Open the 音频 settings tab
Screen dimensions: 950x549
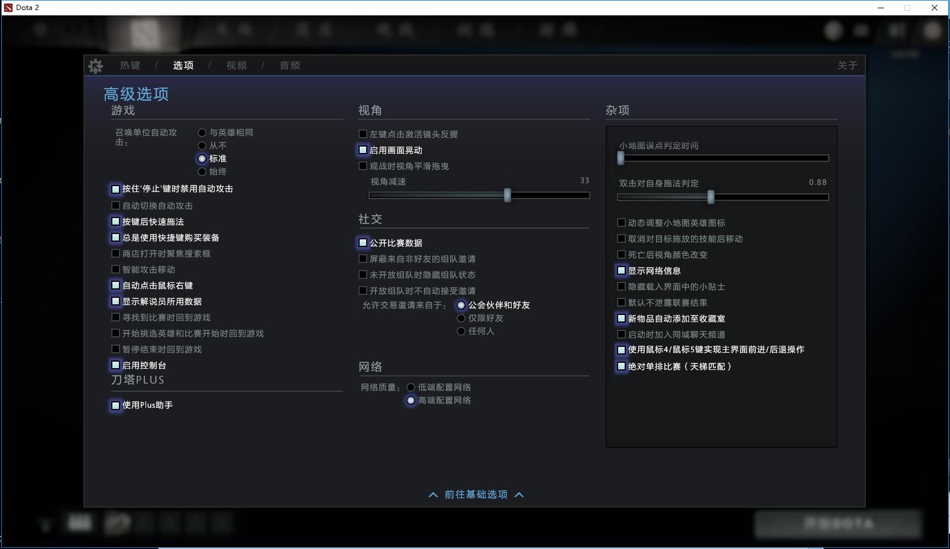(x=289, y=65)
